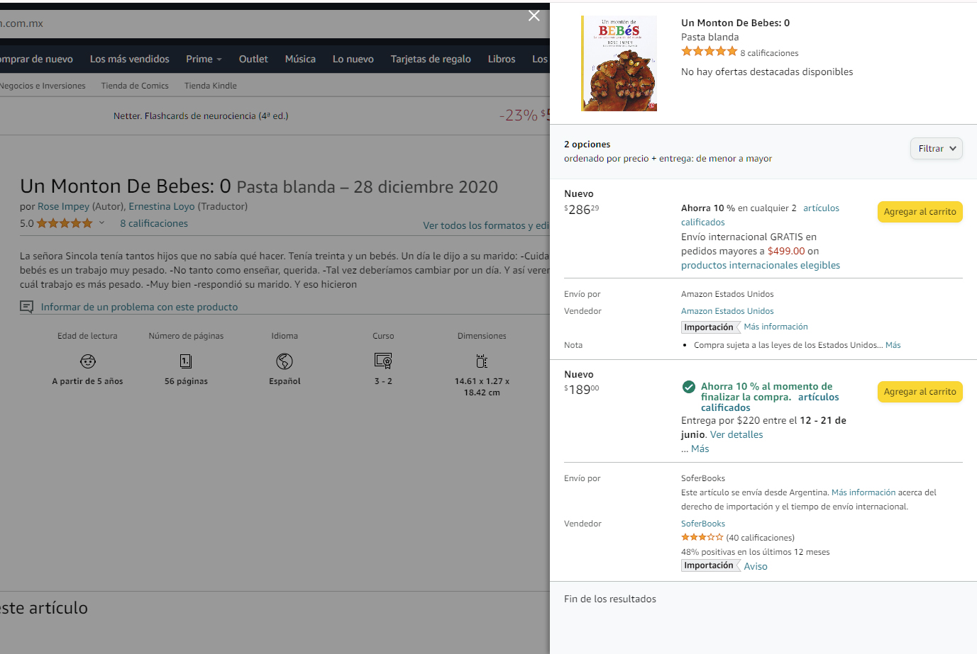This screenshot has height=654, width=977.
Task: Click the language globe icon
Action: [x=285, y=361]
